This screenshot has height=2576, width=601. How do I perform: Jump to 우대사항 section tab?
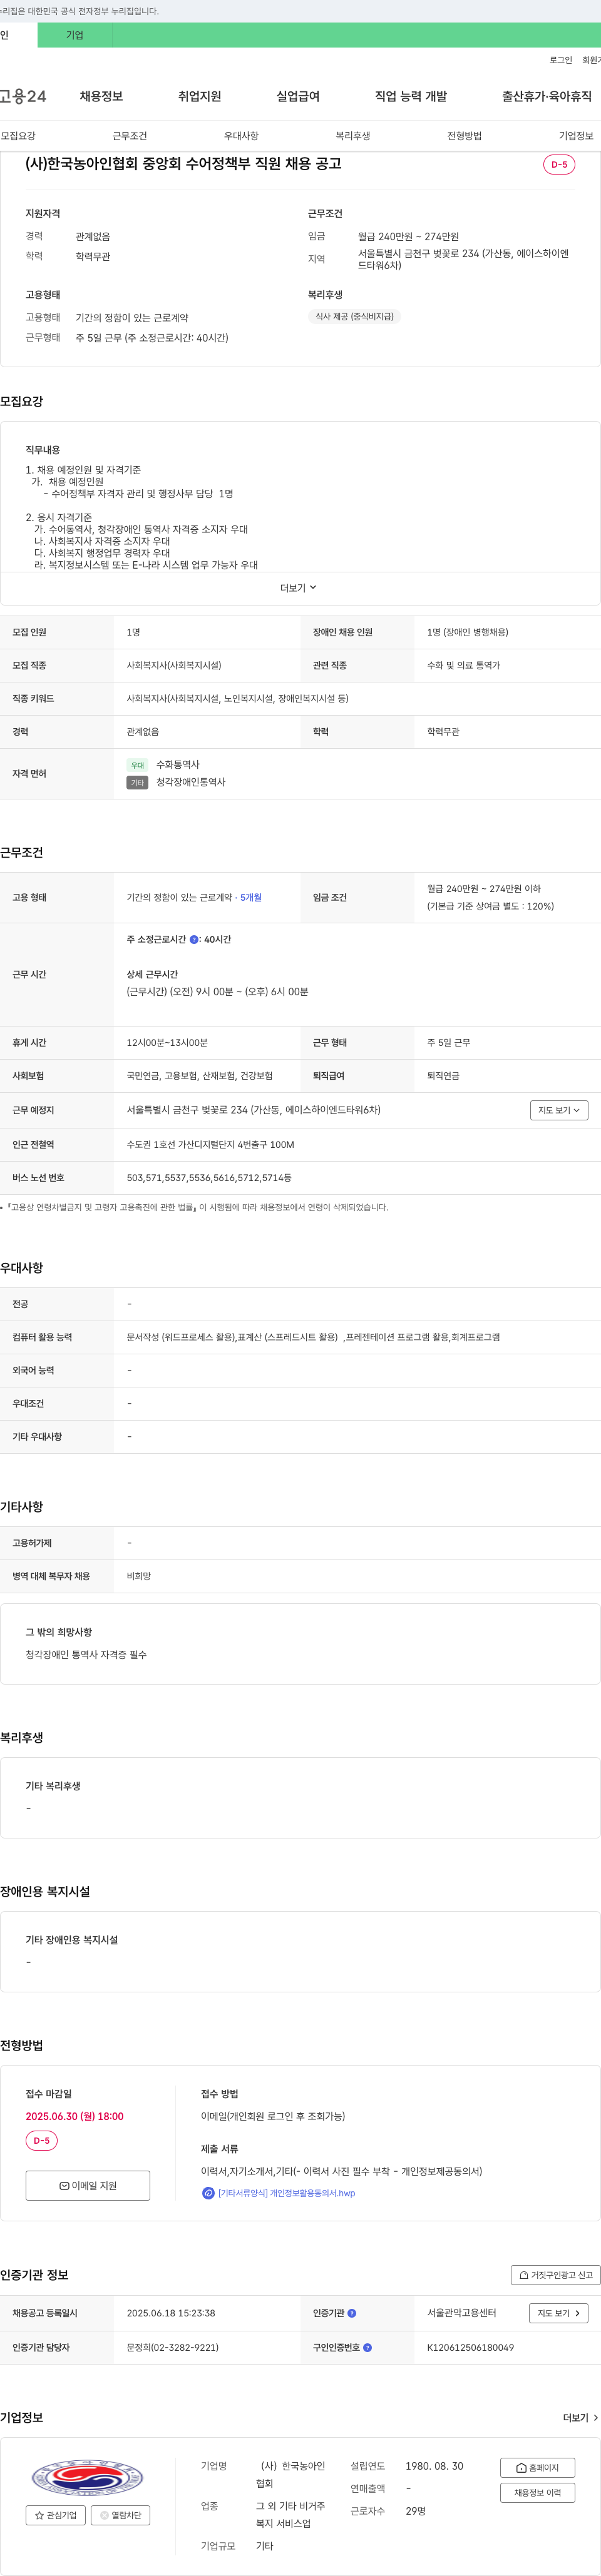pos(241,136)
